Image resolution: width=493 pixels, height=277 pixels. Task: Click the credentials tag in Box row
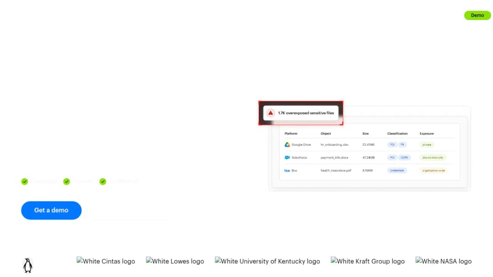pos(397,171)
